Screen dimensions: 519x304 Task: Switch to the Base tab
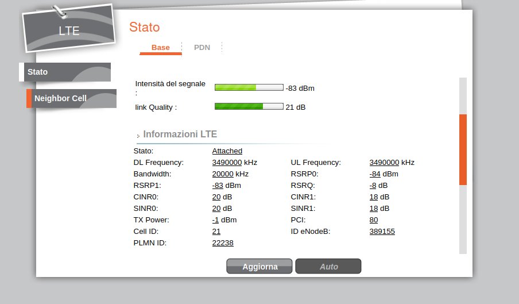coord(161,48)
